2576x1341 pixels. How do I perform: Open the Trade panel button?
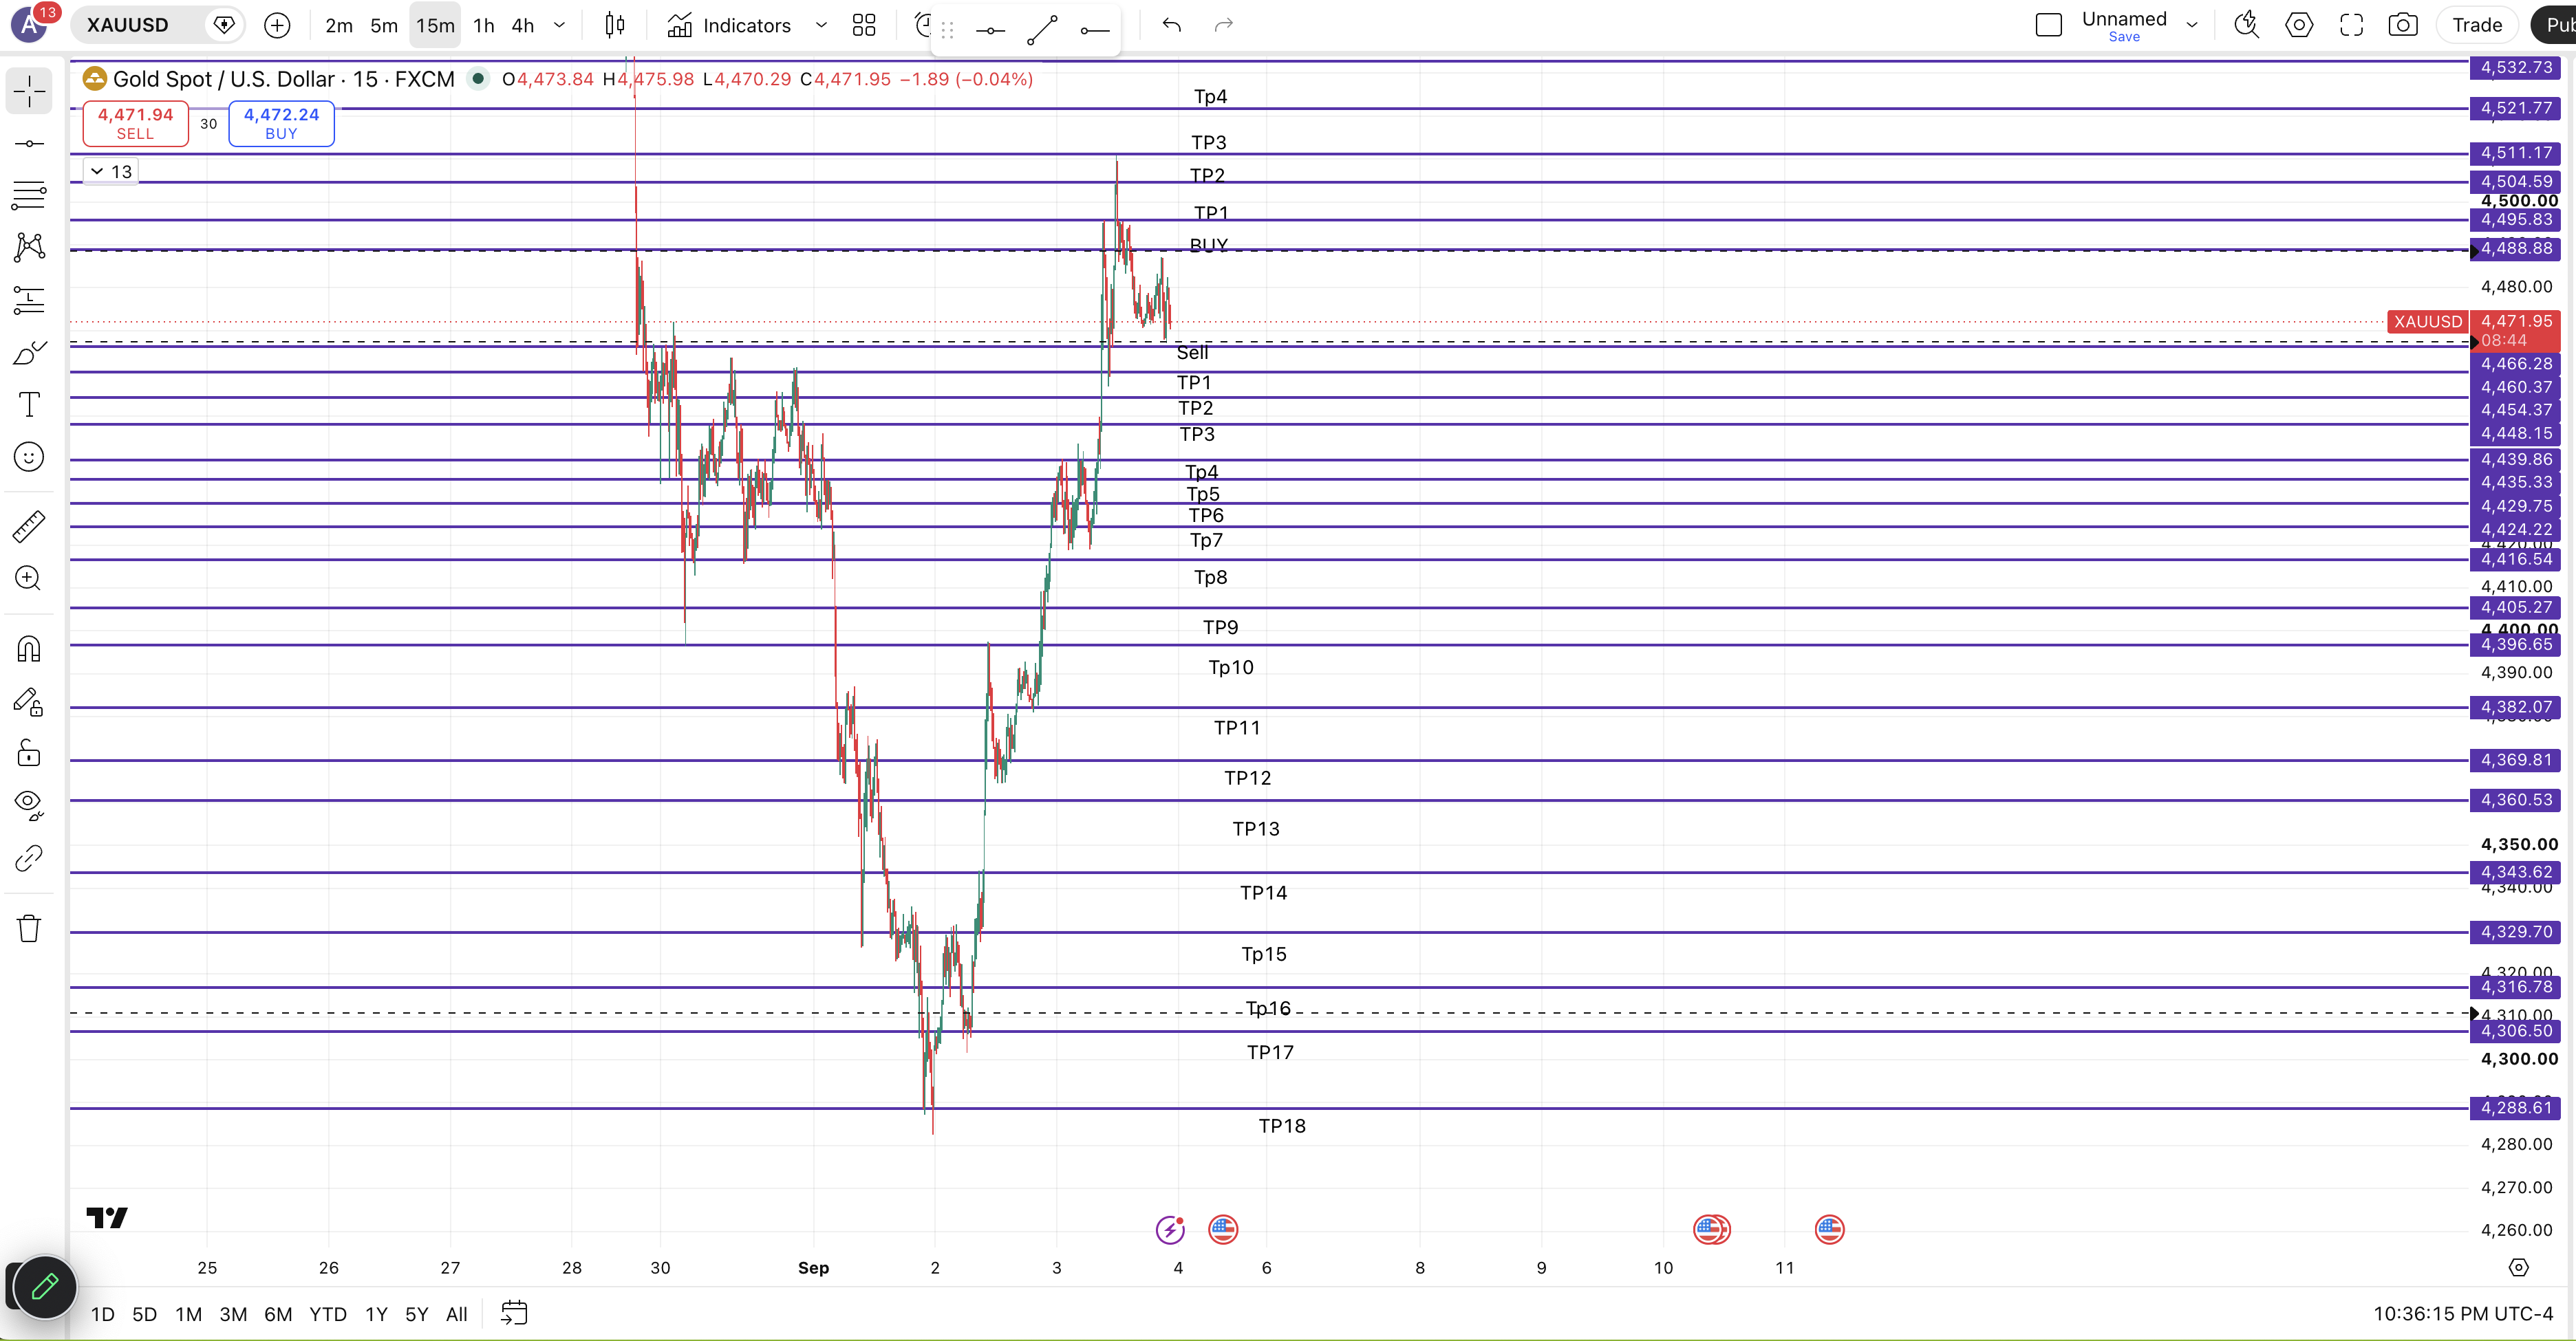[2477, 25]
